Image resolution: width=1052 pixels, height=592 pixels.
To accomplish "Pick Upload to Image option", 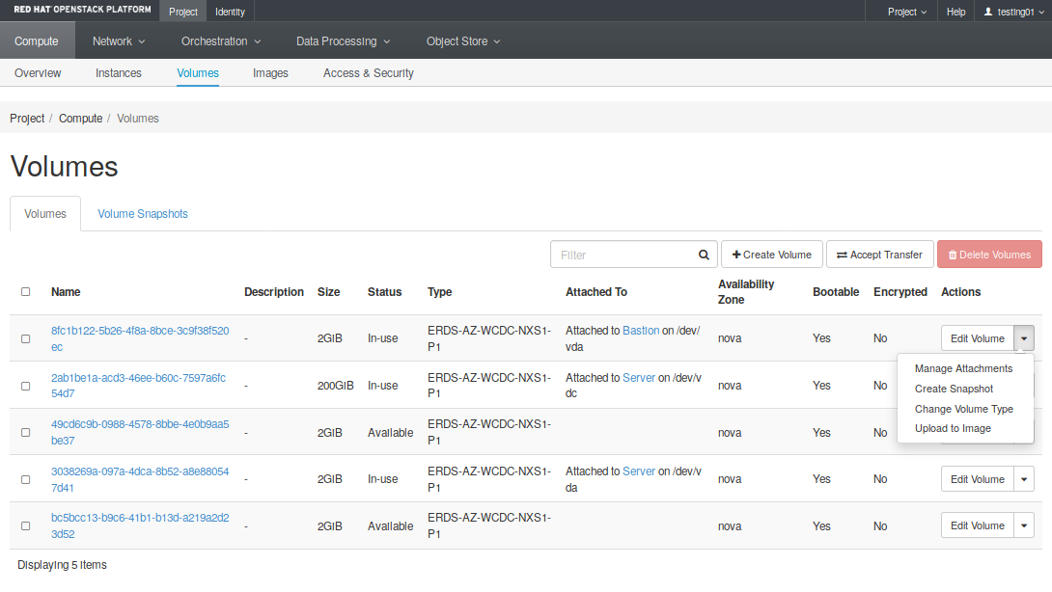I will (x=953, y=428).
